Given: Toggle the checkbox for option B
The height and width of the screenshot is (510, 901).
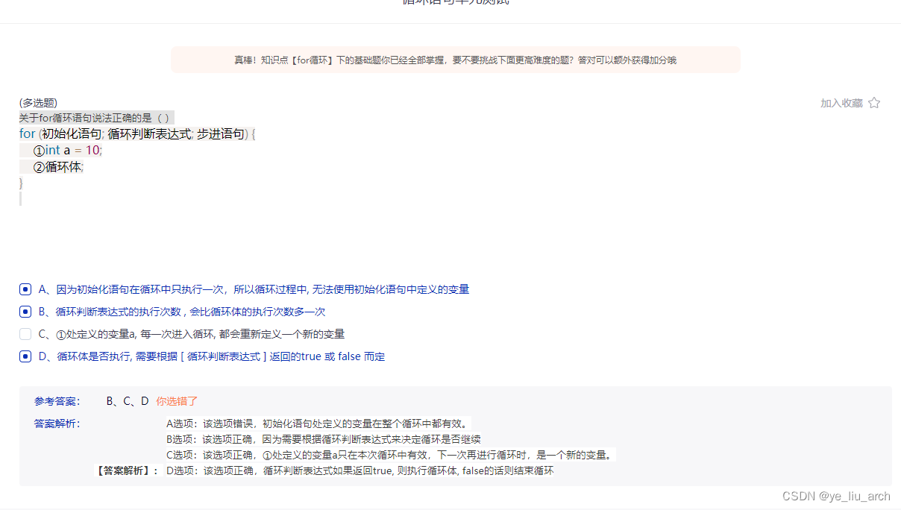Looking at the screenshot, I should (24, 312).
